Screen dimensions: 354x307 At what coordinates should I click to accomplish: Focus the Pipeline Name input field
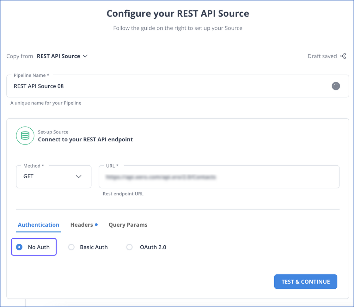point(171,86)
